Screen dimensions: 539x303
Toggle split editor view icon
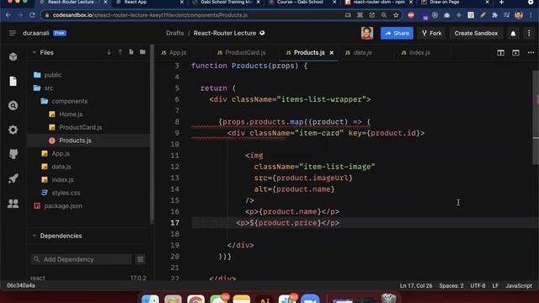pos(500,52)
